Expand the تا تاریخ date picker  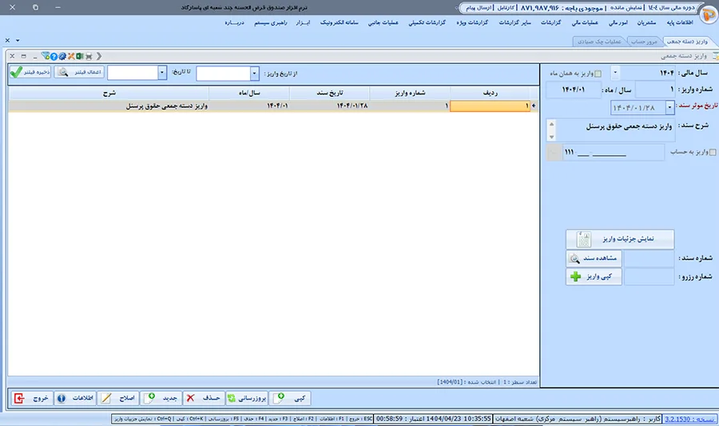[x=163, y=73]
